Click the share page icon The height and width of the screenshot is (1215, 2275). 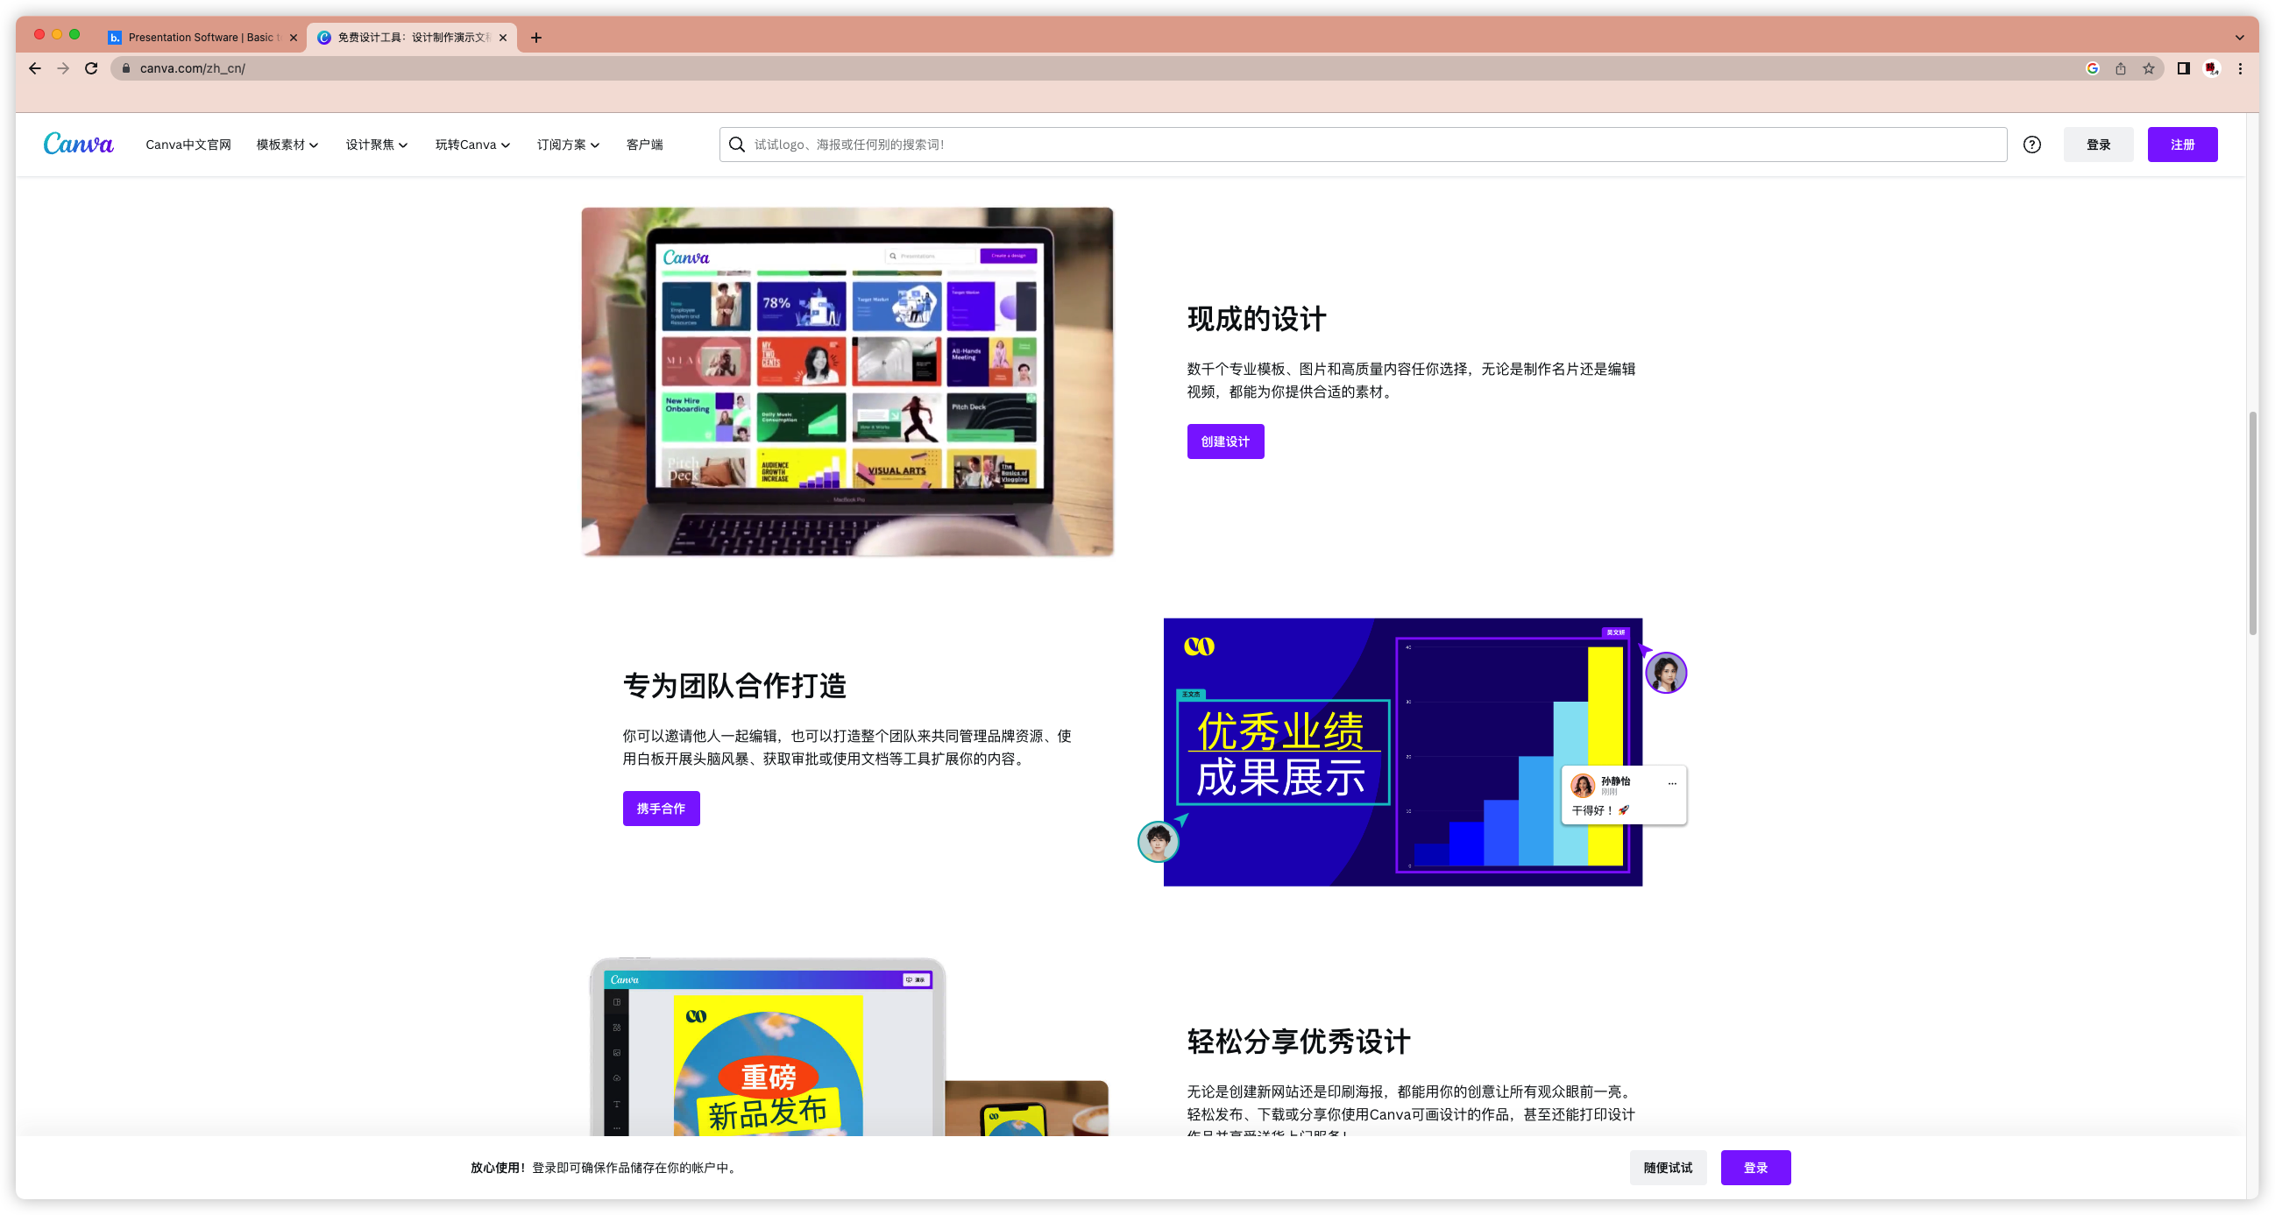(x=2120, y=68)
